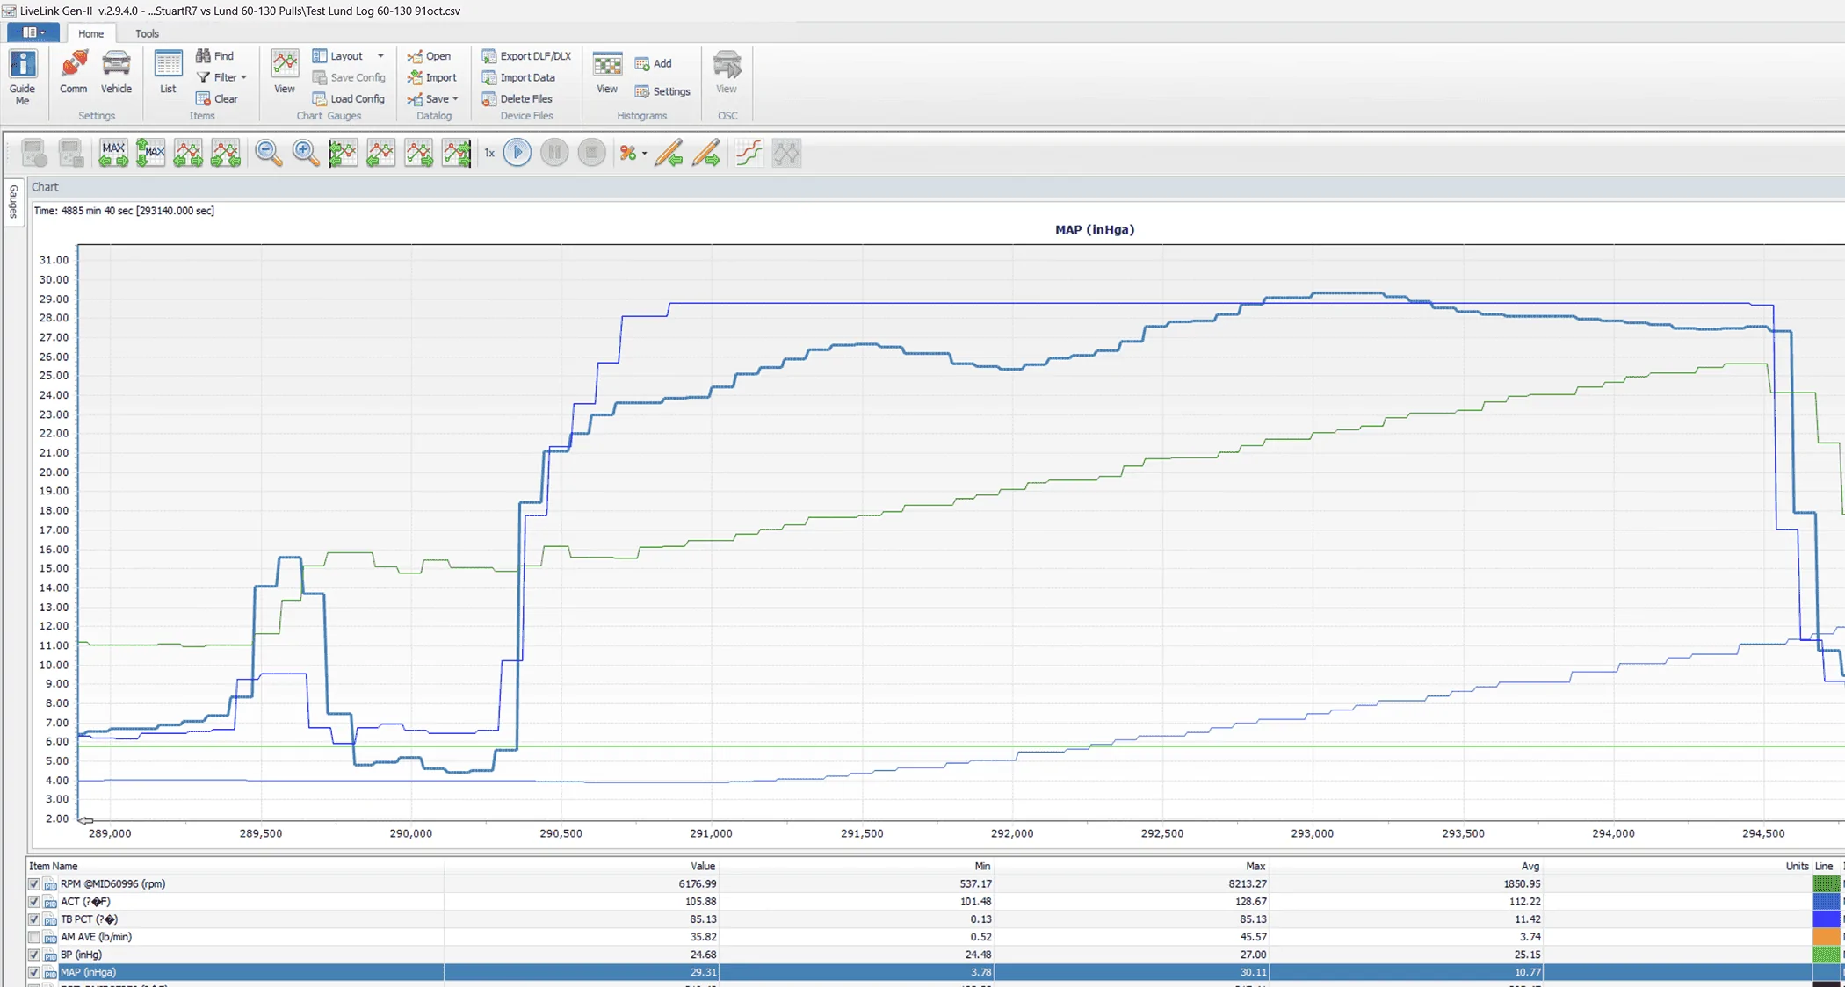Click the MAP max value 30.11
The width and height of the screenshot is (1845, 987).
click(1253, 972)
